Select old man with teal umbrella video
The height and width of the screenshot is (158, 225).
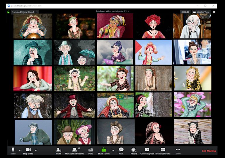(x=74, y=52)
